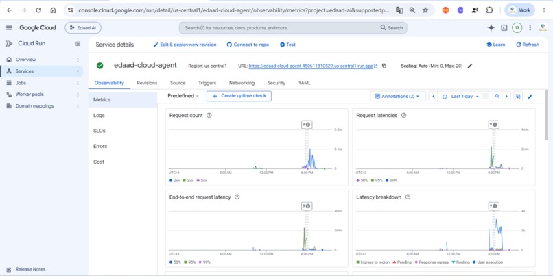Screen dimensions: 553x276
Task: Open annotation marker on Request latencies chart
Action: pyautogui.click(x=493, y=124)
